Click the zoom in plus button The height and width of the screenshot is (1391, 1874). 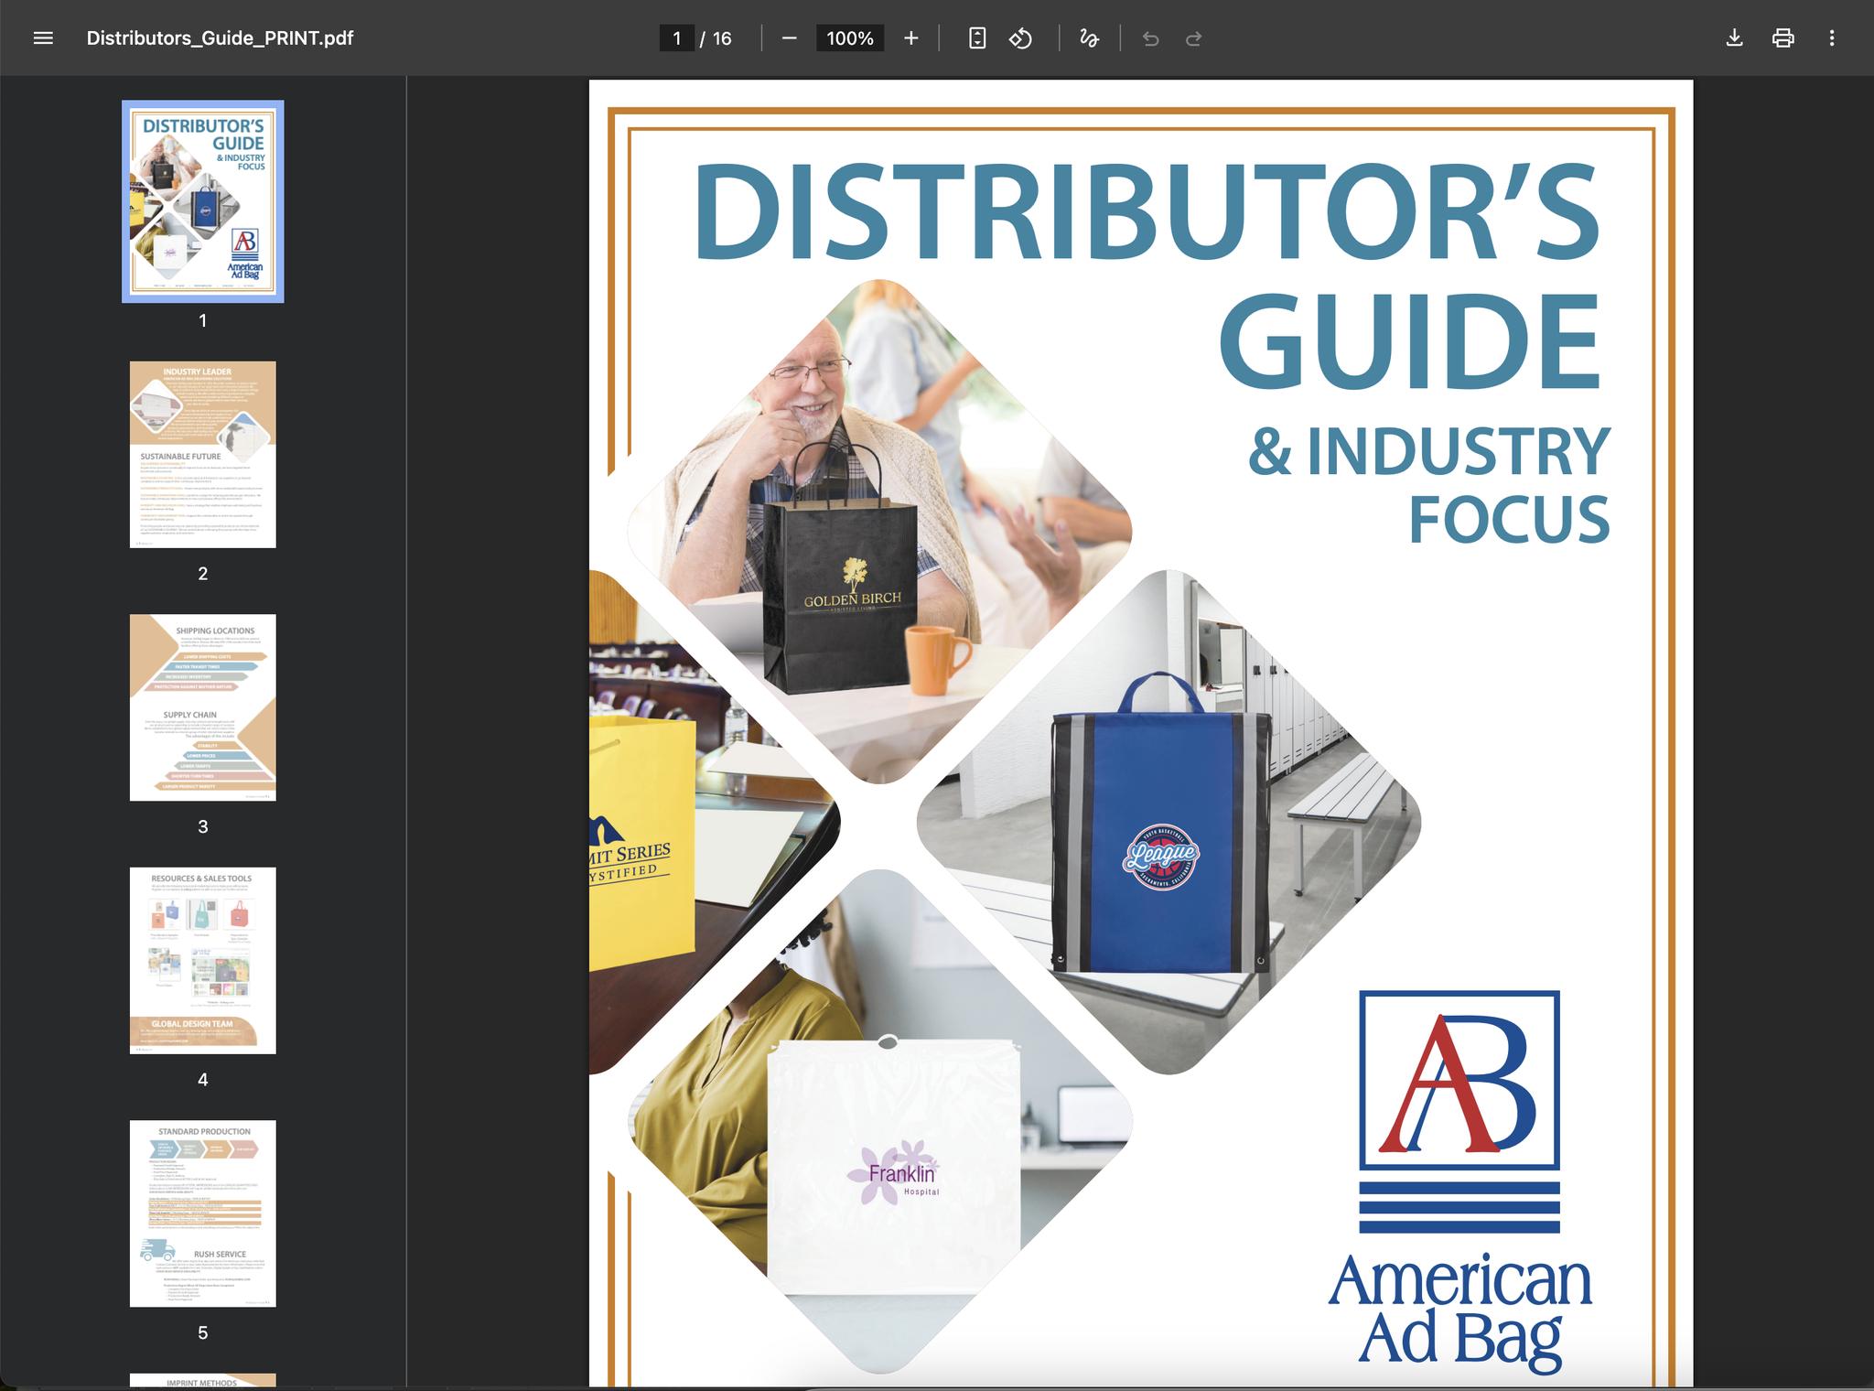[910, 38]
